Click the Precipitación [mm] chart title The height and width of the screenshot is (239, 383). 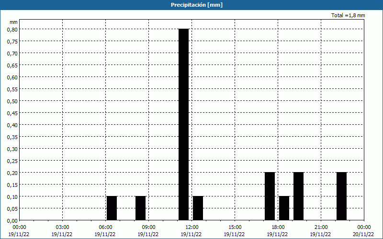[197, 5]
